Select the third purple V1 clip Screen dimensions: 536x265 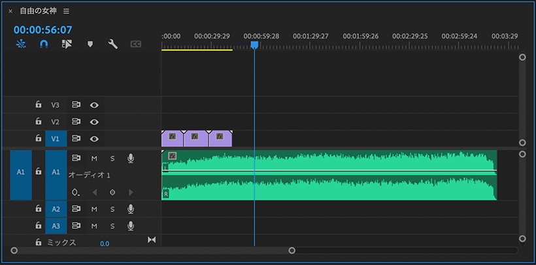pos(221,139)
